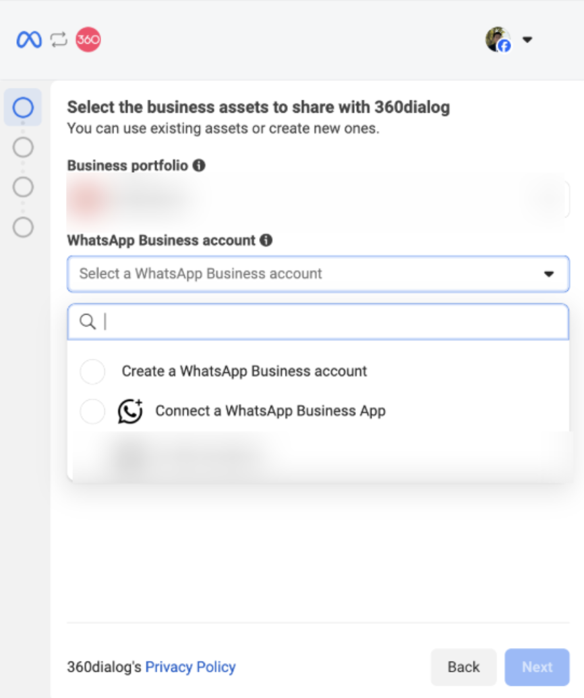
Task: Click the active first step circle
Action: (x=23, y=107)
